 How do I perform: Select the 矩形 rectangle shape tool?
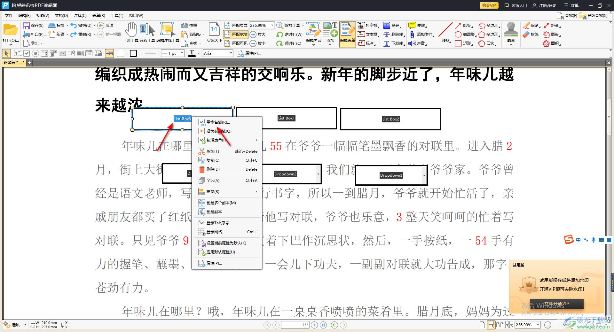click(x=464, y=43)
